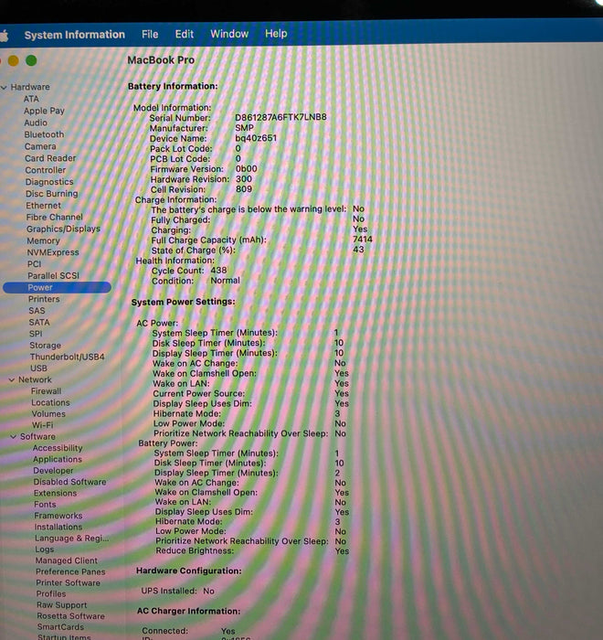Select Language & Region in the sidebar
Screen dimensions: 603x640
72,539
